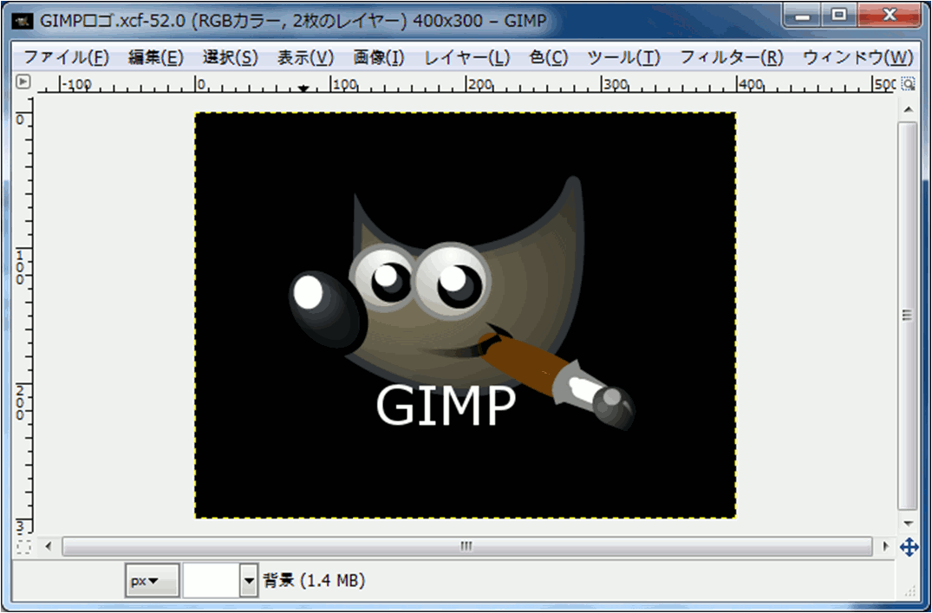Open the image menu triangle at ruler corner

[x=23, y=82]
